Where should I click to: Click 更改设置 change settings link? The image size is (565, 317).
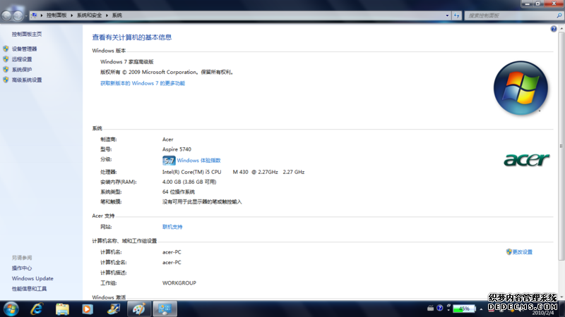[x=522, y=252]
